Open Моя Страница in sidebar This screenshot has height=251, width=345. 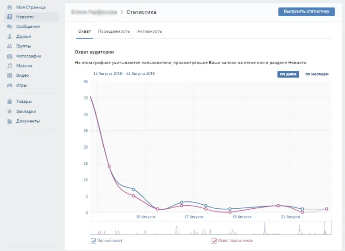point(31,7)
